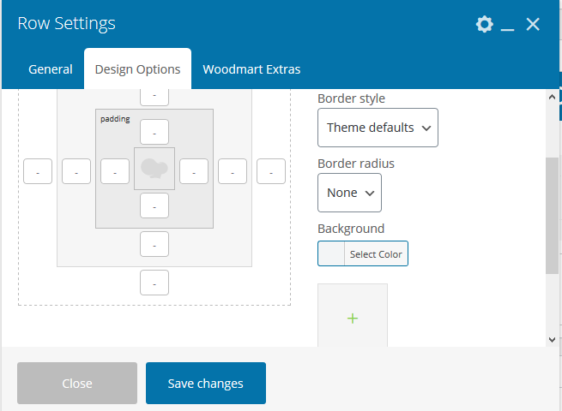Screen dimensions: 562x411
Task: Click the vertical scrollbar thumb
Action: pyautogui.click(x=552, y=216)
